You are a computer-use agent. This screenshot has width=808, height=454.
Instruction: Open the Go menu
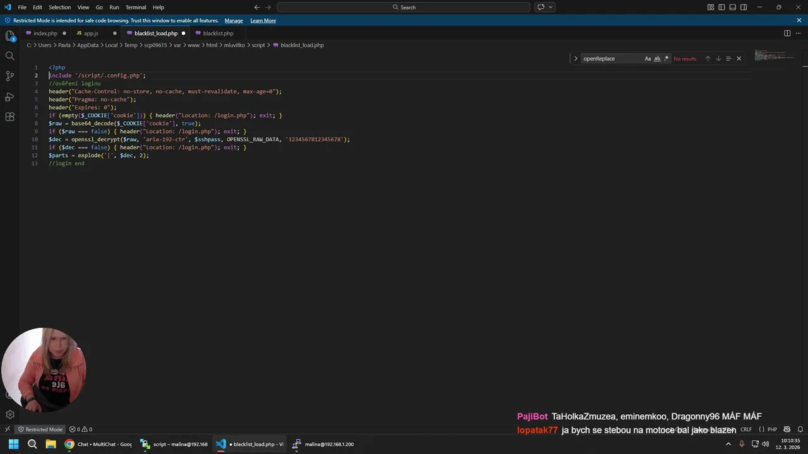99,7
